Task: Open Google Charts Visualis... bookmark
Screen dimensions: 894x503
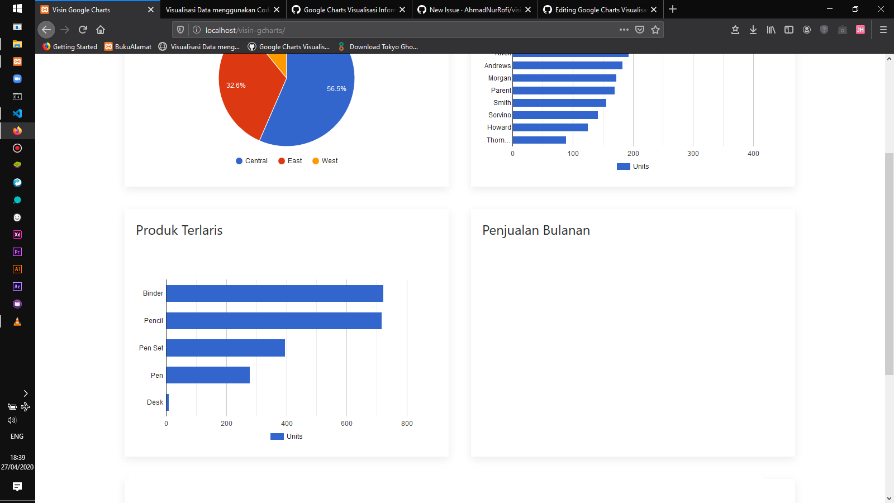Action: [289, 47]
